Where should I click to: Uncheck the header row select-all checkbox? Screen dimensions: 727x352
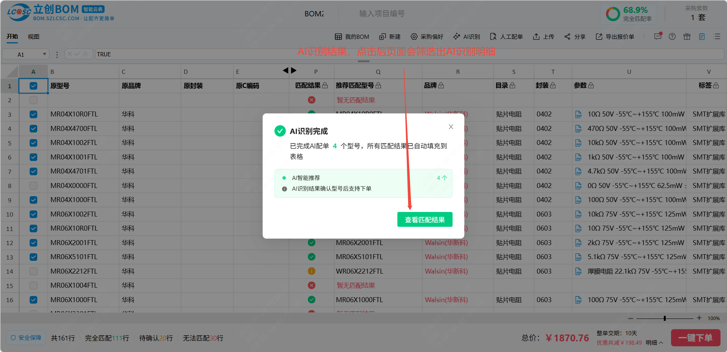(x=33, y=86)
